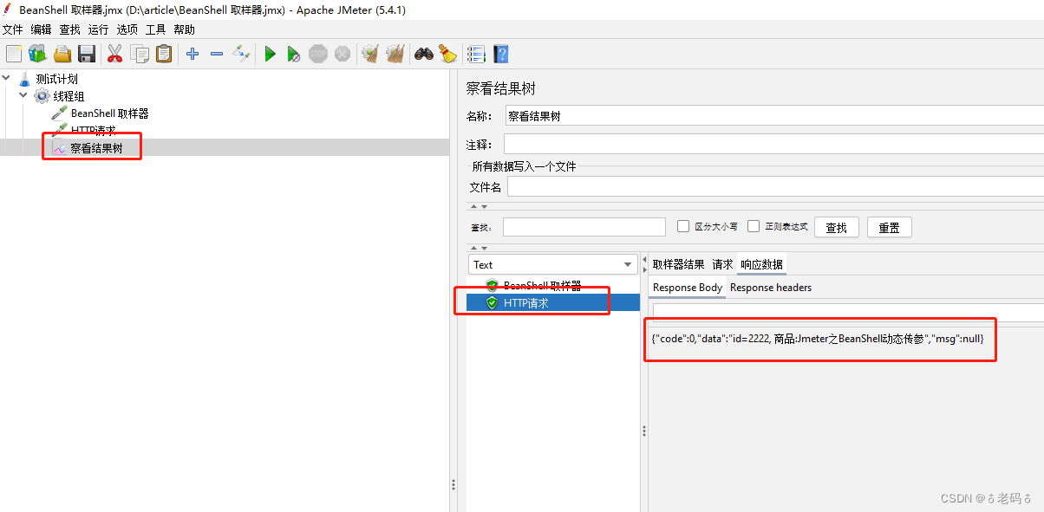Open search with the binoculars icon
1044x512 pixels.
pos(423,53)
